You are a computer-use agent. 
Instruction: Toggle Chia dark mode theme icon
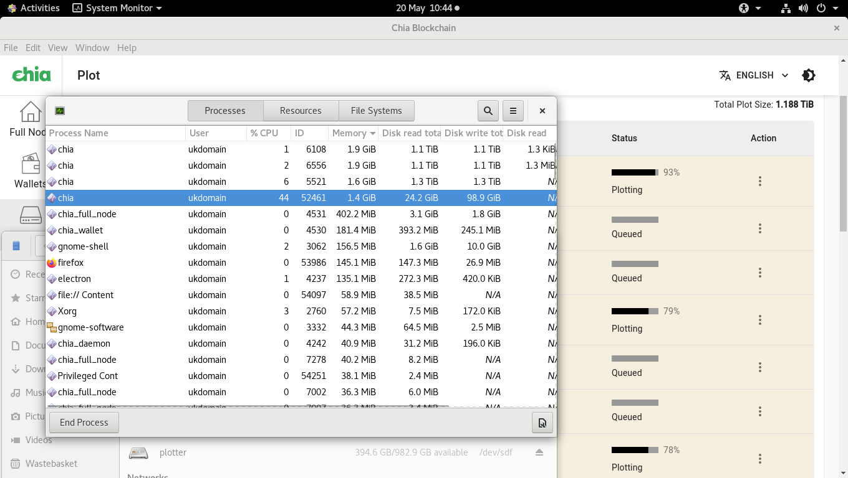[809, 75]
